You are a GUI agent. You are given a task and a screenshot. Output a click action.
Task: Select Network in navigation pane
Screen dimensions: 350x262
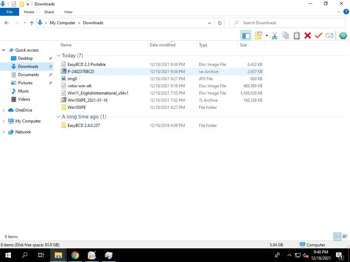click(x=23, y=132)
